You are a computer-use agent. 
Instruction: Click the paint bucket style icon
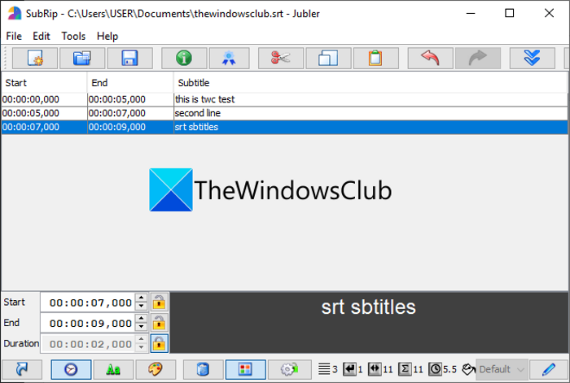468,369
